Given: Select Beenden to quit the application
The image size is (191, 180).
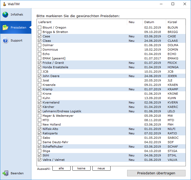Looking at the screenshot, I should point(16,173).
